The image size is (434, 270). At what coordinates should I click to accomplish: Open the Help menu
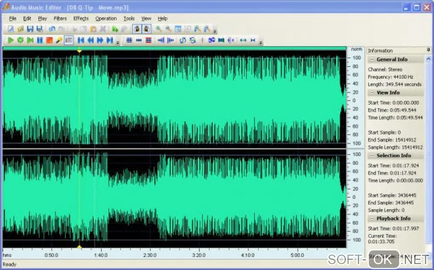(x=163, y=19)
